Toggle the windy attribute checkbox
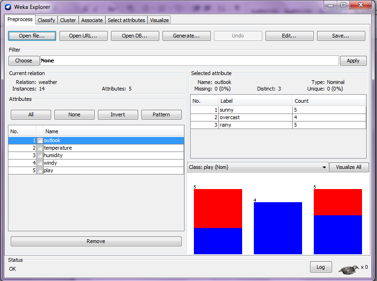The width and height of the screenshot is (377, 281). point(40,163)
